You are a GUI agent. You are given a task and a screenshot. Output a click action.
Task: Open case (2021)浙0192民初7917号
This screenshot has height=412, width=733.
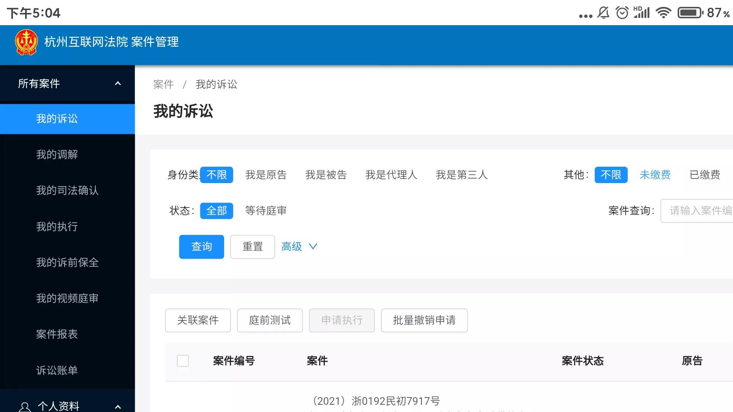tap(375, 401)
